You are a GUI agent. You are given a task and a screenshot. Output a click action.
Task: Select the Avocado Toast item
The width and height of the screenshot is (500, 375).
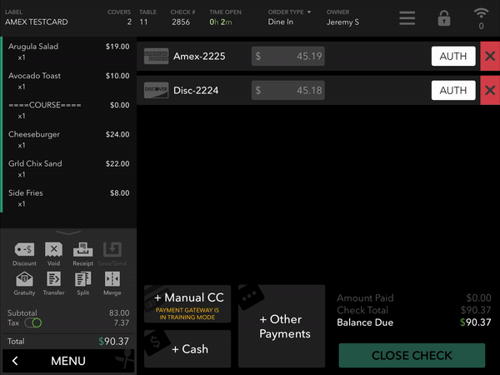(x=69, y=81)
